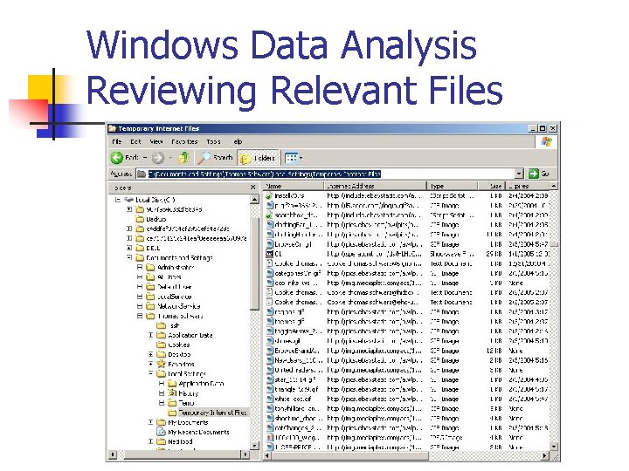Open the Favorites menu
Viewport: 629px width, 471px height.
click(184, 142)
